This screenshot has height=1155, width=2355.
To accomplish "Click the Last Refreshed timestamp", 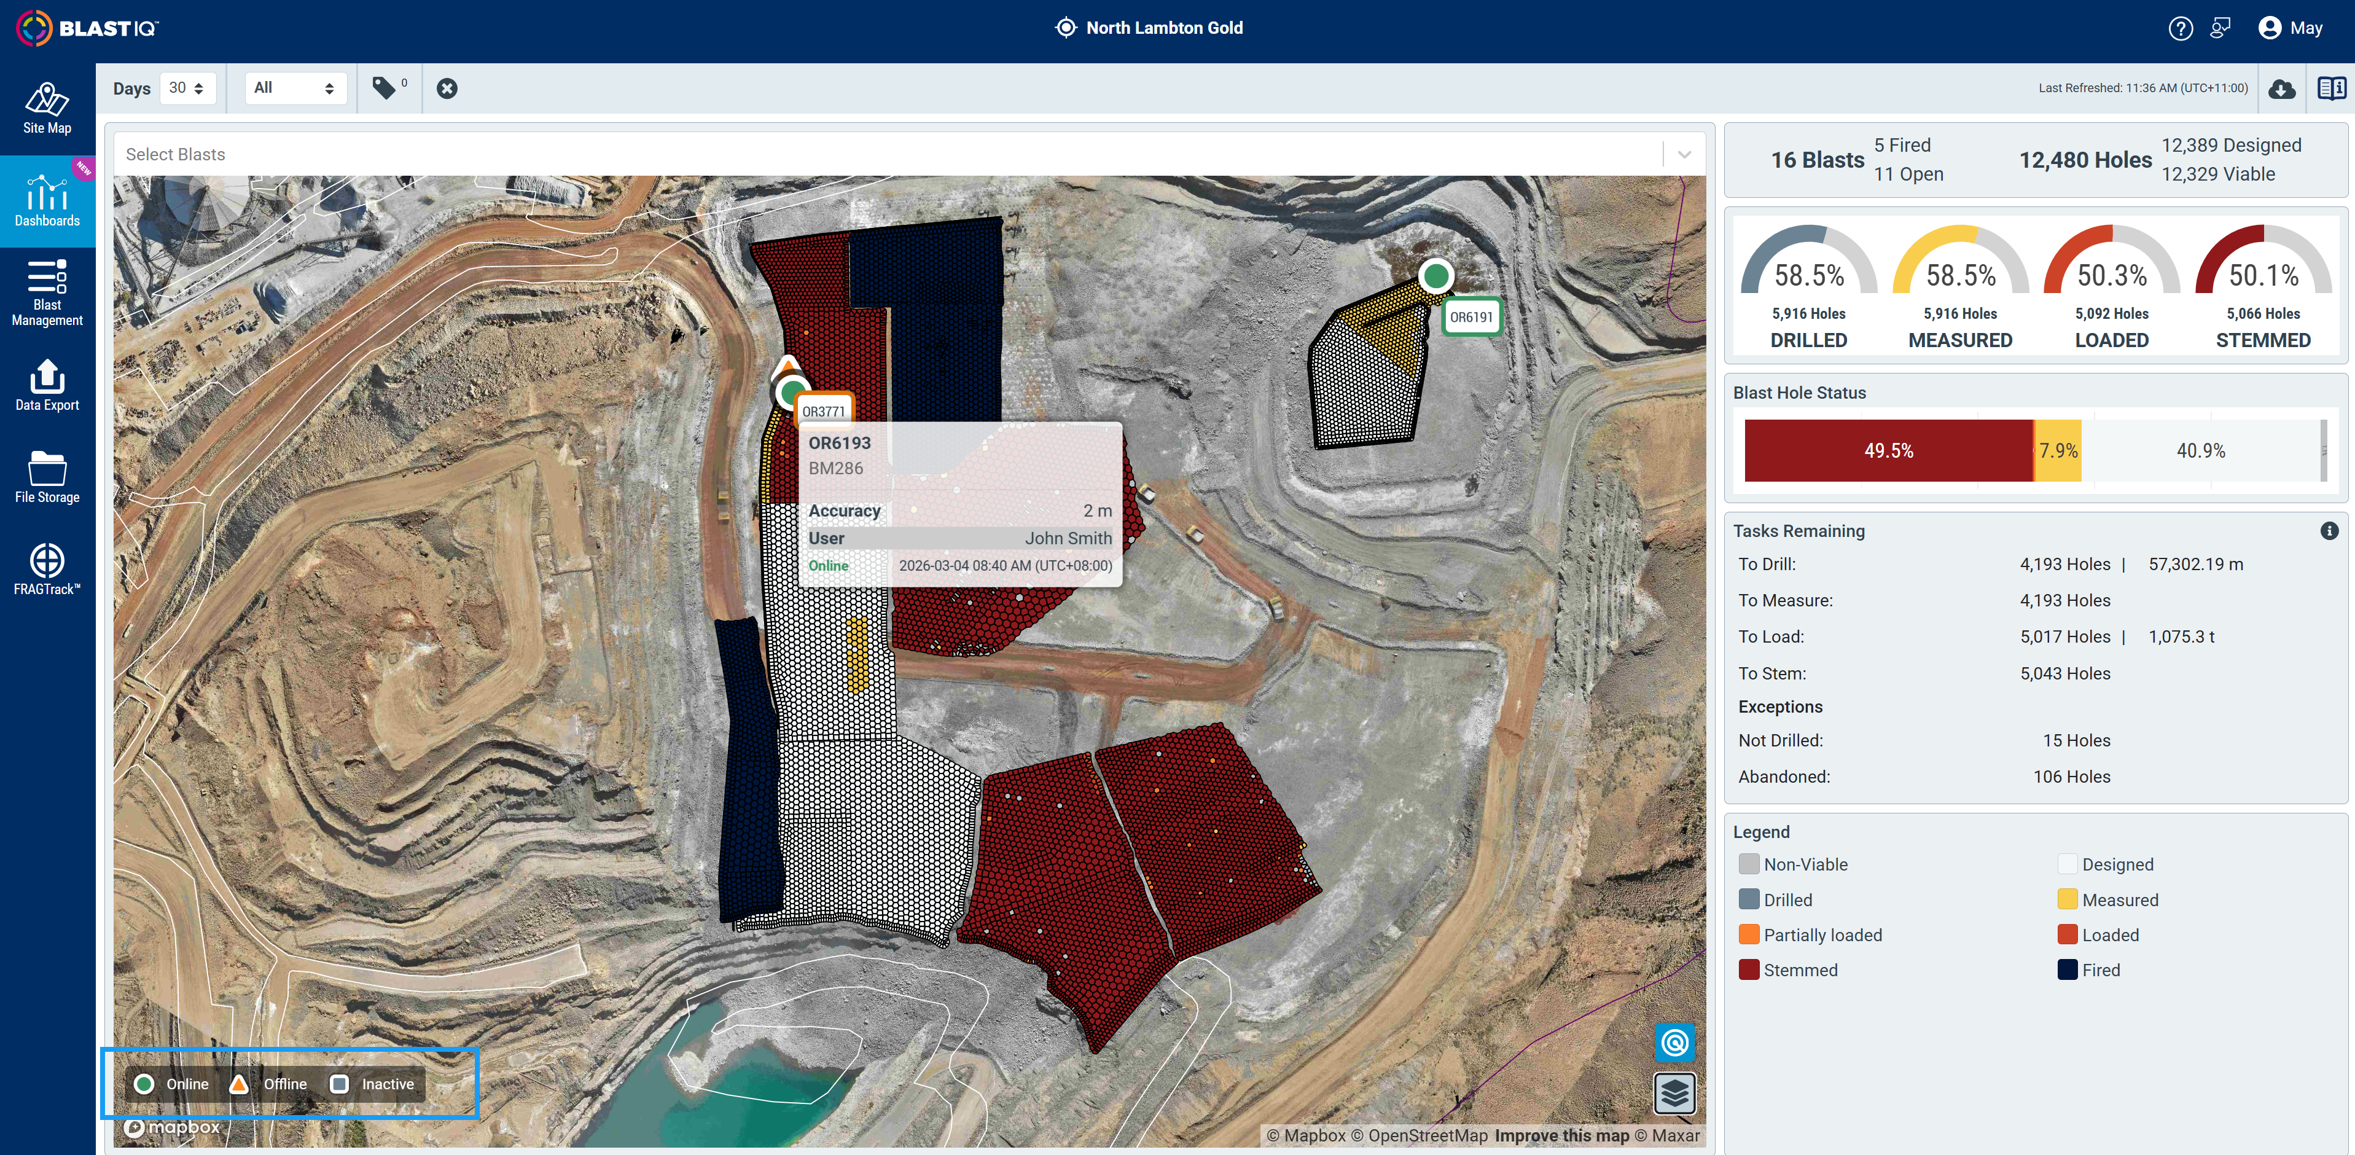I will click(x=2143, y=88).
